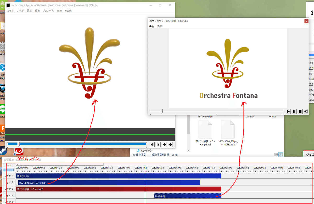Click the 00:00:04.00 ruler mark
The image size is (314, 204).
[124, 168]
